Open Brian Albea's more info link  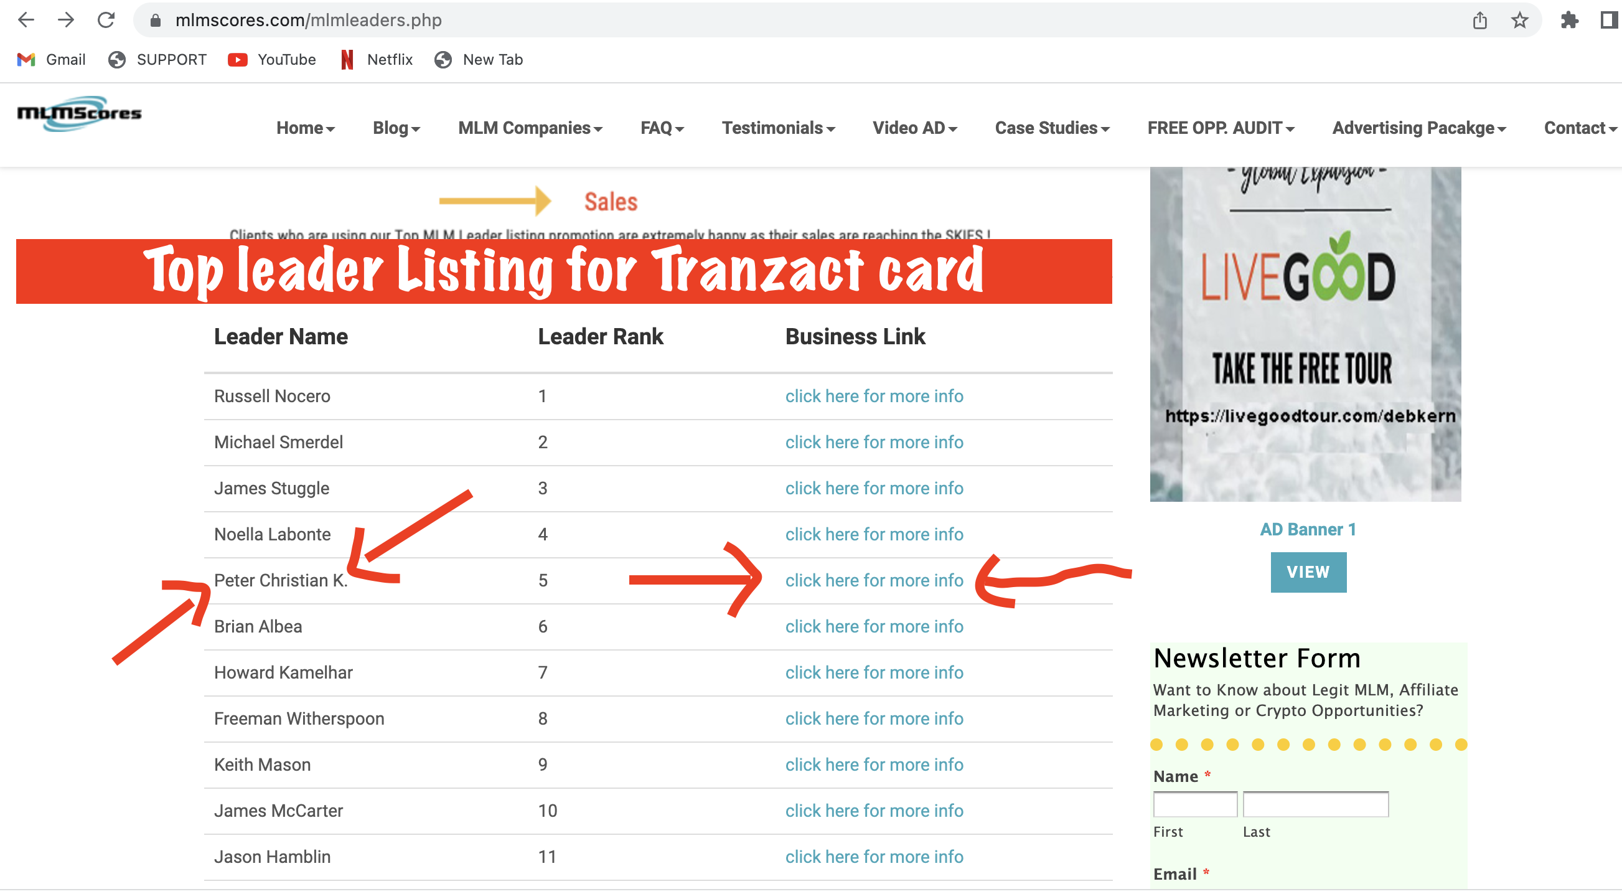[x=874, y=626]
